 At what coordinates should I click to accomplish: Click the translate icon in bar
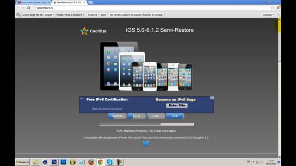pyautogui.click(x=18, y=15)
